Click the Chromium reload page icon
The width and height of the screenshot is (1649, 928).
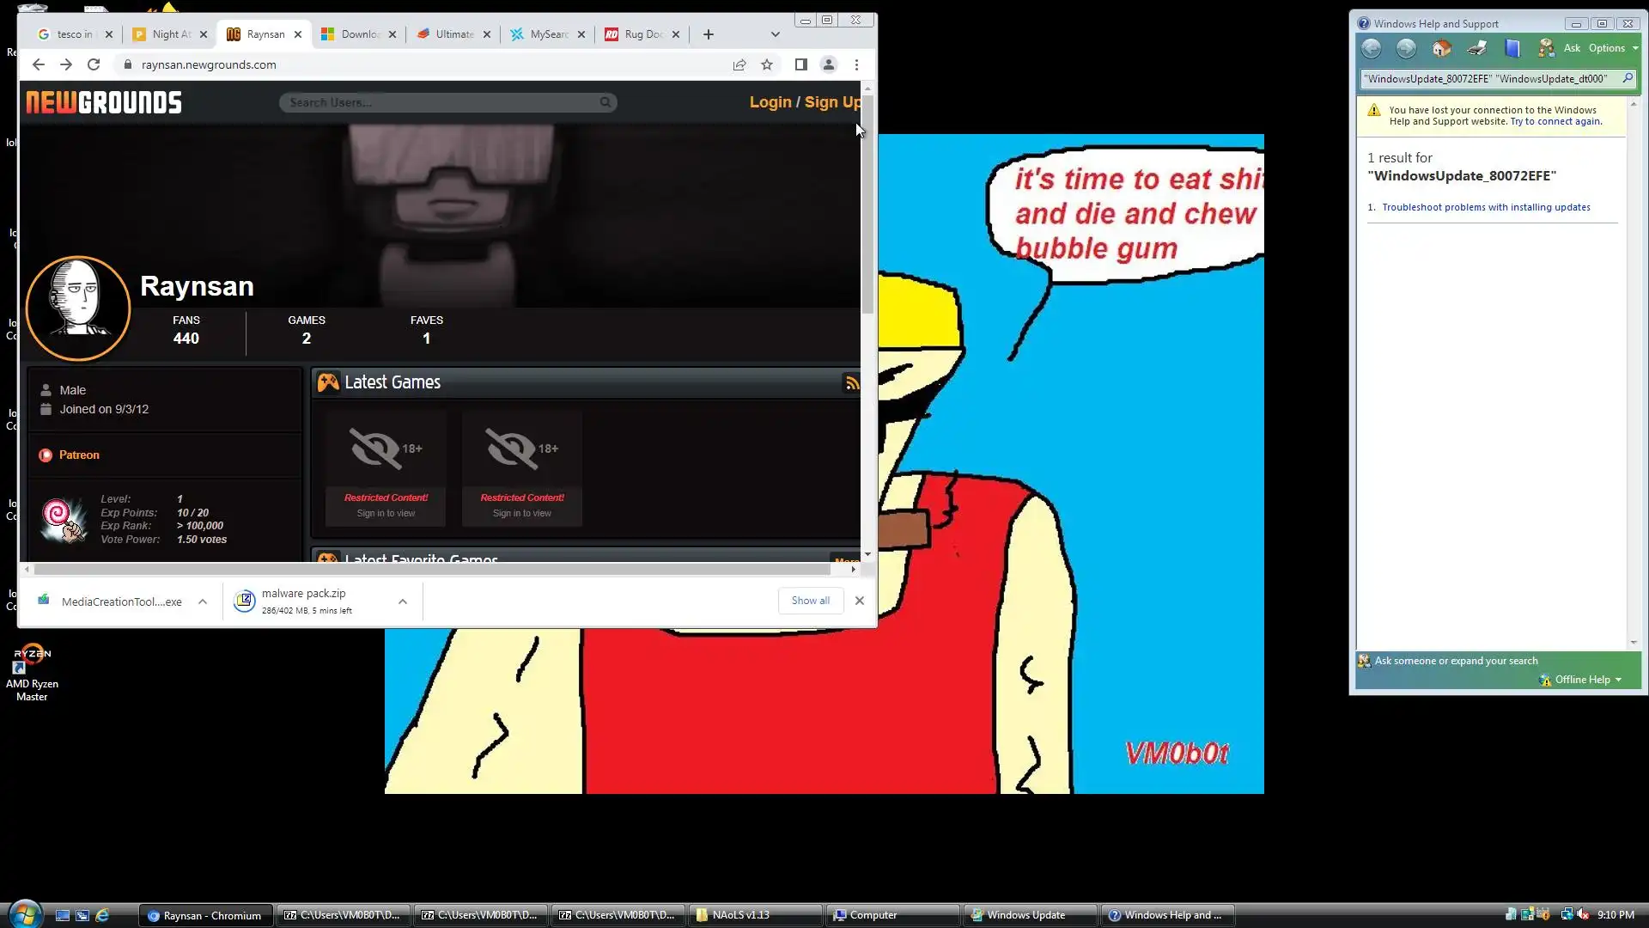click(x=94, y=64)
